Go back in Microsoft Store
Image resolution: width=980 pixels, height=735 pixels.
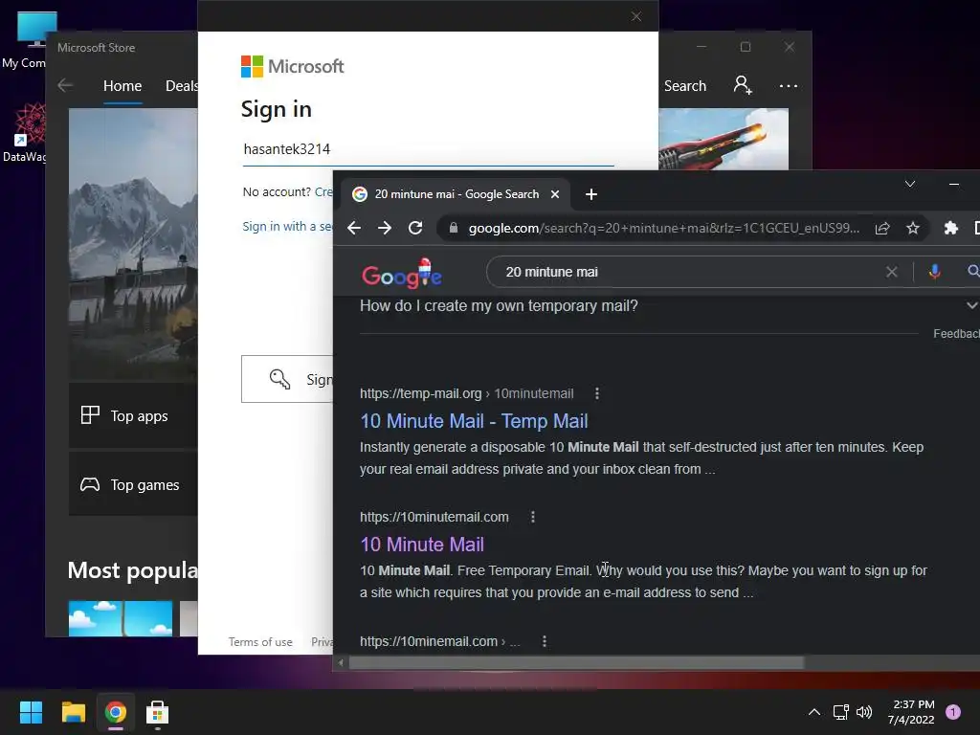[65, 85]
